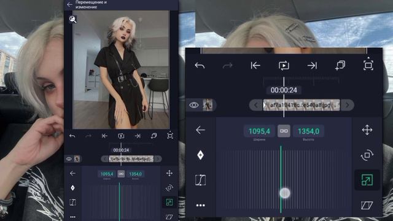Viewport: 393px width, 221px height.
Task: Redo in the small editor toolbar
Action: click(x=88, y=136)
